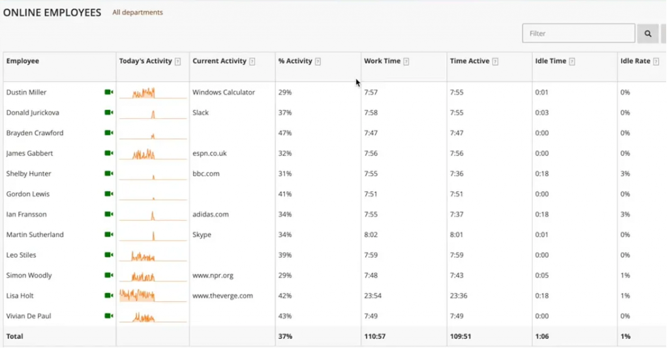Screen dimensions: 668x348
Task: Click help icon beside % Activity header
Action: [x=318, y=61]
